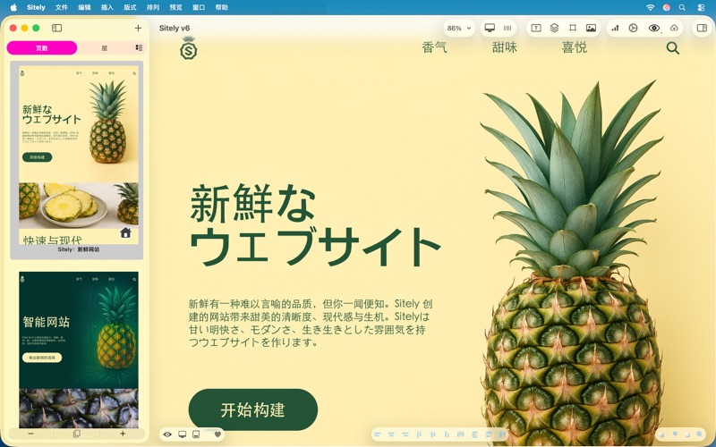716x447 pixels.
Task: Open the 帮助 menu
Action: click(x=221, y=7)
